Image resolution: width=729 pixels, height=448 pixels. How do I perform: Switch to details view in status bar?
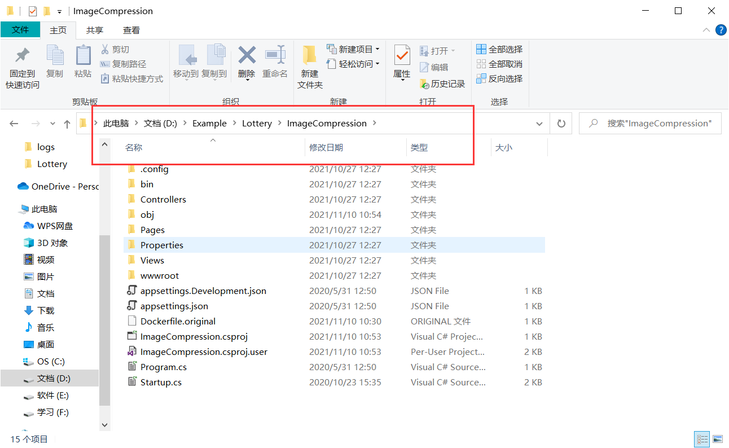(702, 439)
